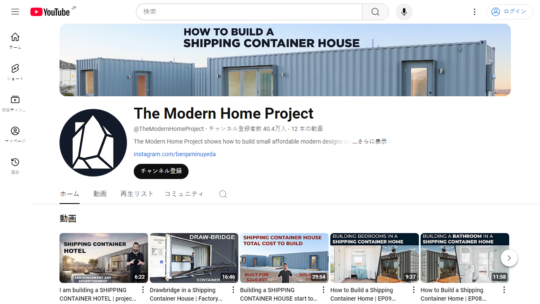
Task: Switch to the 再生リスト tab
Action: pos(137,194)
